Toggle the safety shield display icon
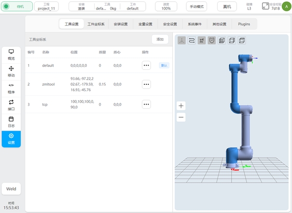 coord(212,40)
